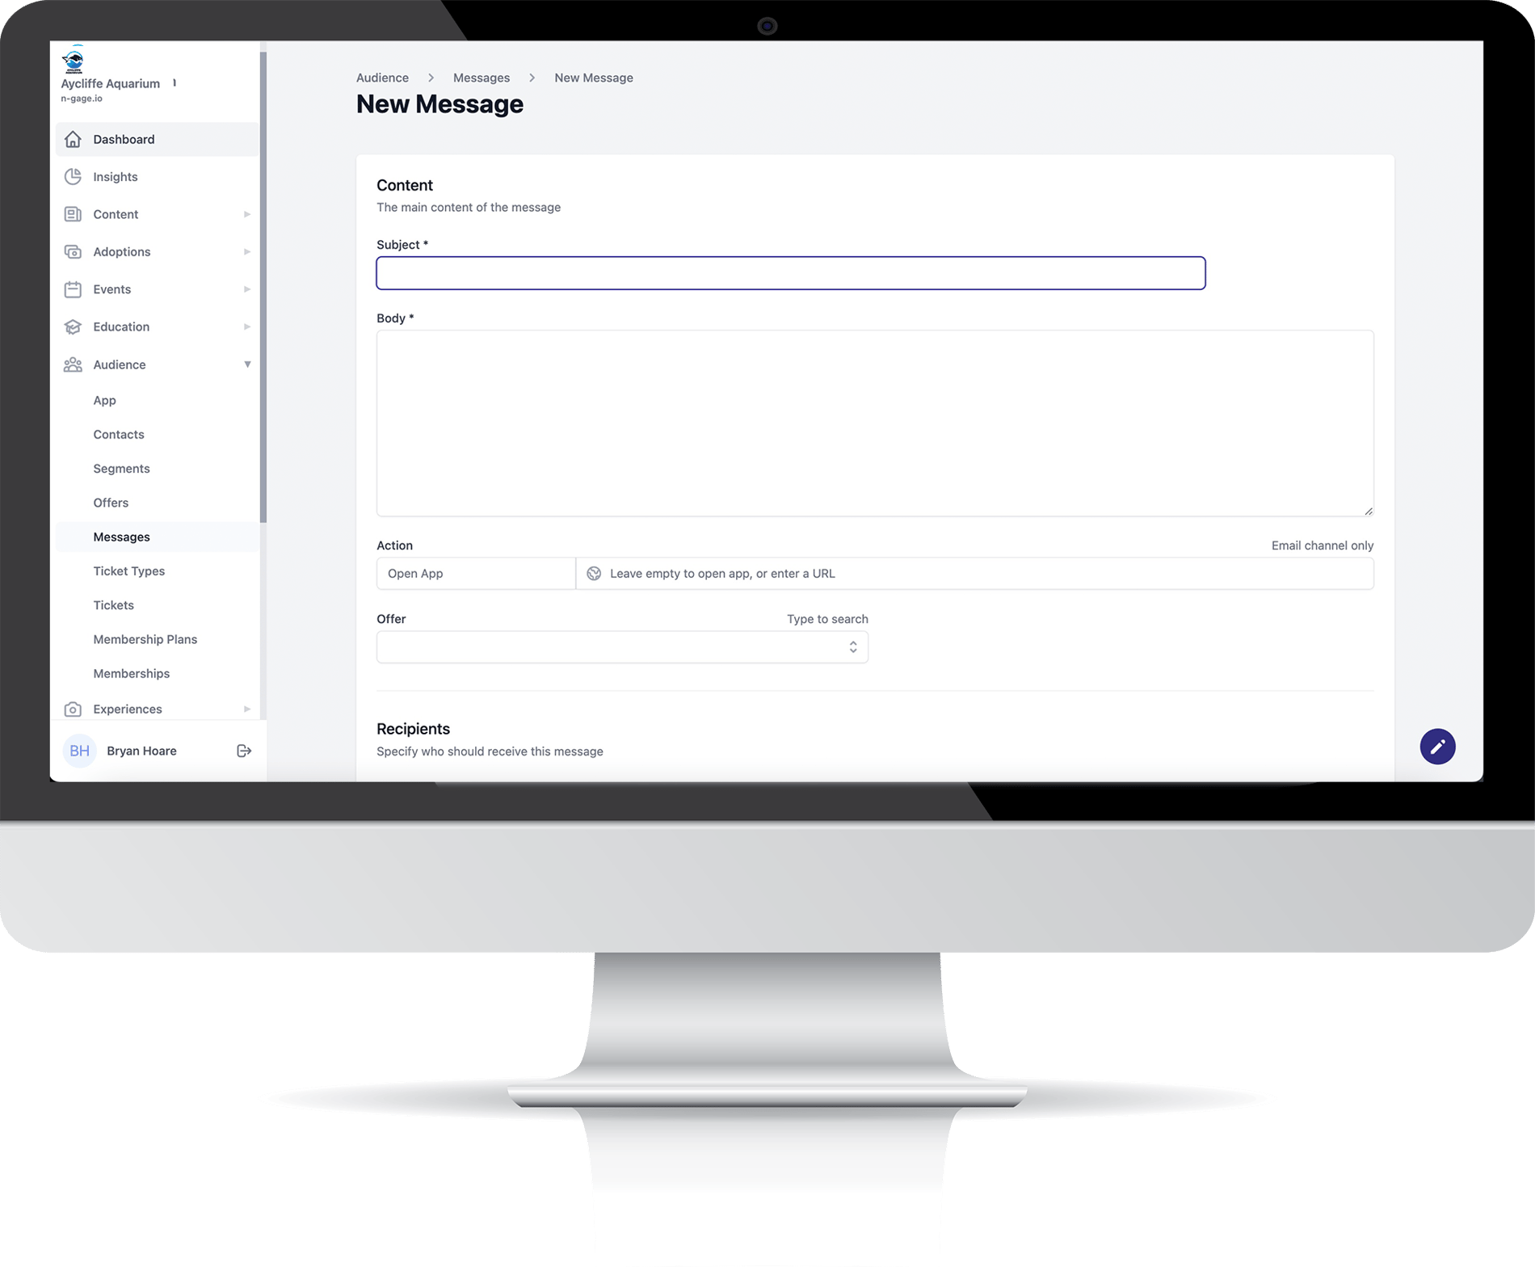1535x1267 pixels.
Task: Click the Dashboard home icon
Action: (73, 139)
